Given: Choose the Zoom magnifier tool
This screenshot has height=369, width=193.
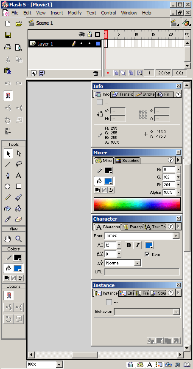Looking at the screenshot, I should click(19, 239).
